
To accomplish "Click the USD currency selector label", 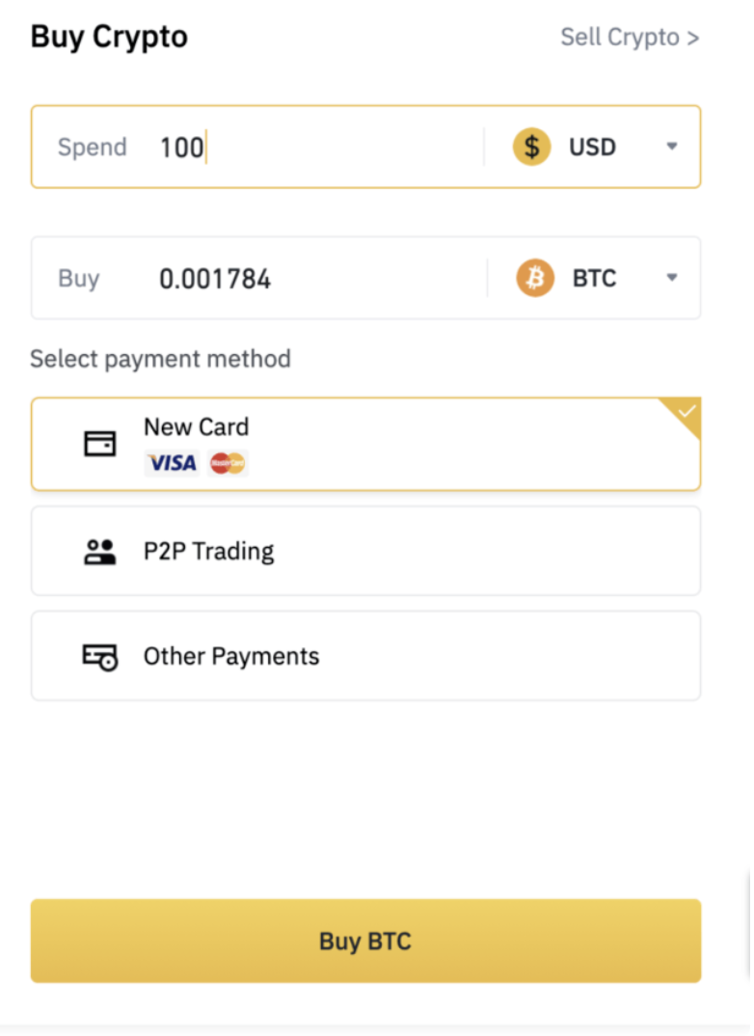I will pos(592,147).
